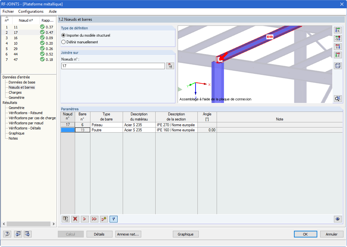Click Nœud n° column header
This screenshot has height=247, width=347.
(26, 20)
